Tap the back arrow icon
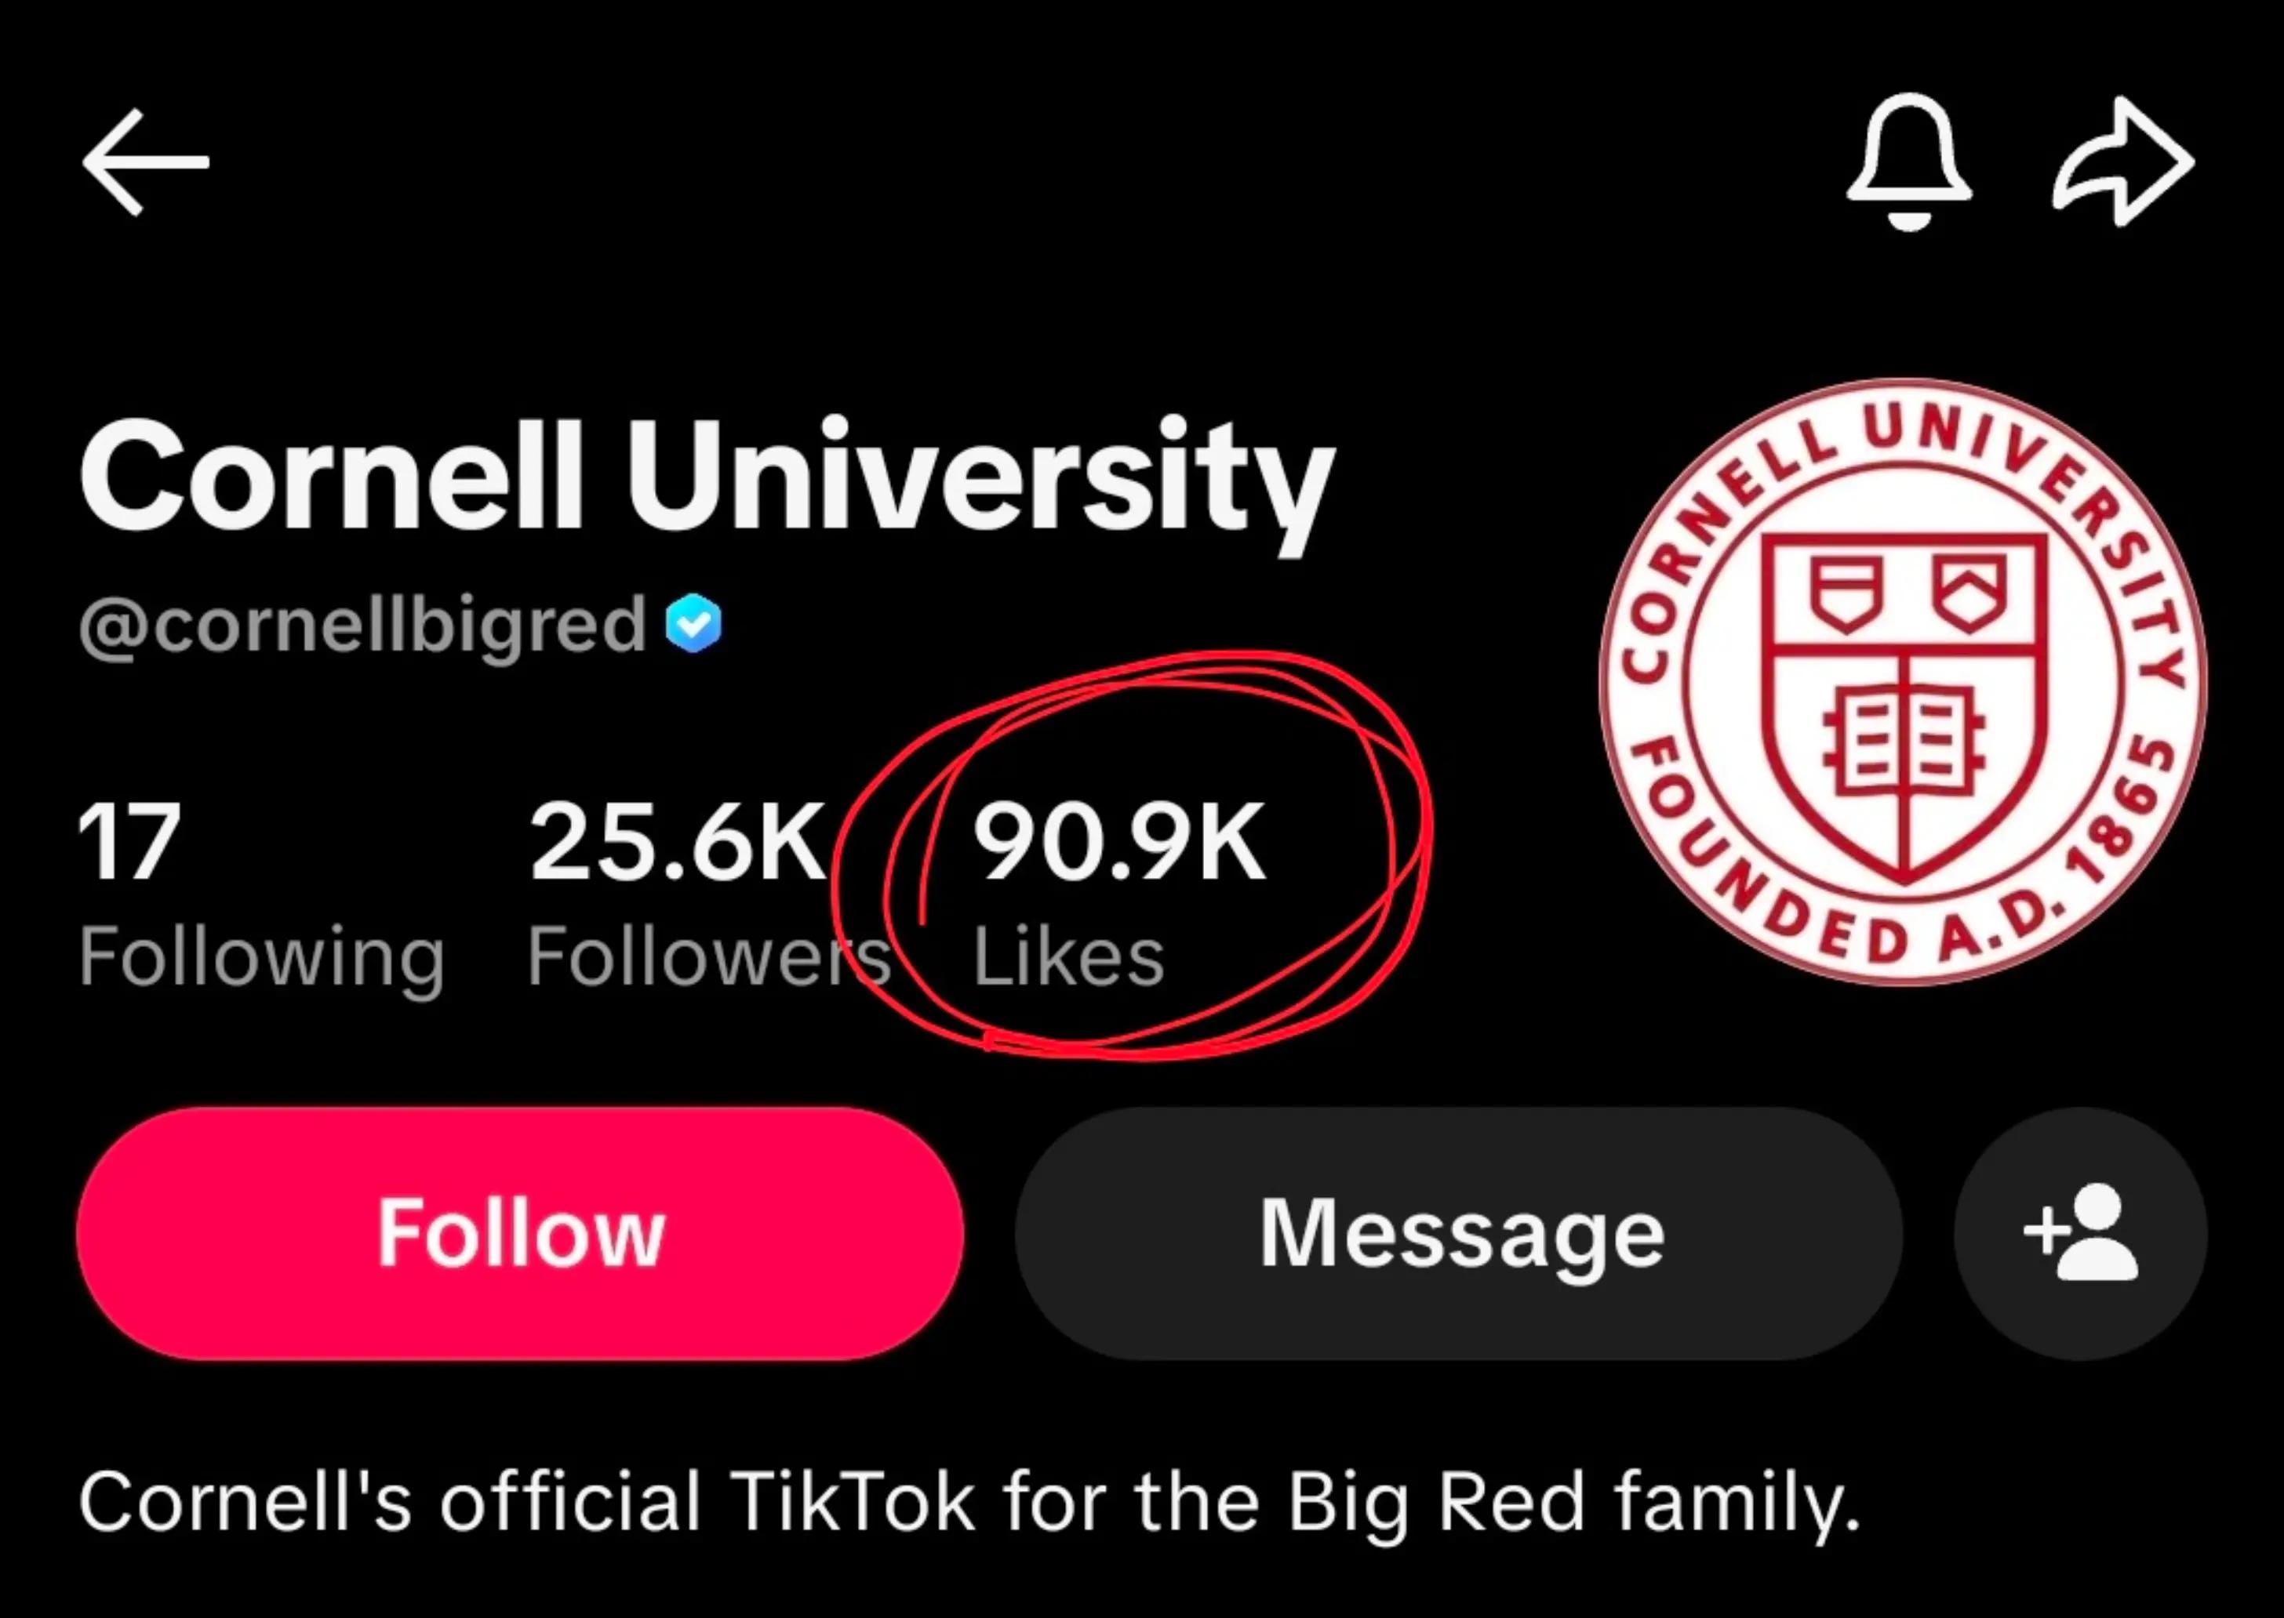The height and width of the screenshot is (1618, 2284). point(146,162)
